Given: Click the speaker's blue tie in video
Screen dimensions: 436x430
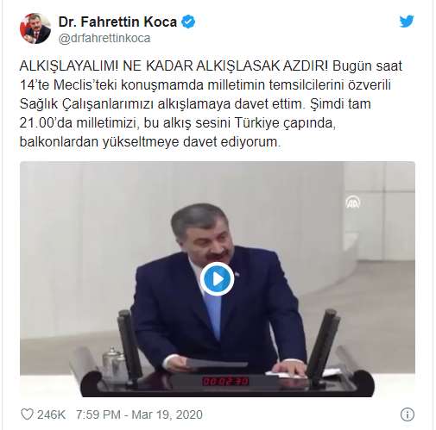Looking at the screenshot, I should (213, 315).
